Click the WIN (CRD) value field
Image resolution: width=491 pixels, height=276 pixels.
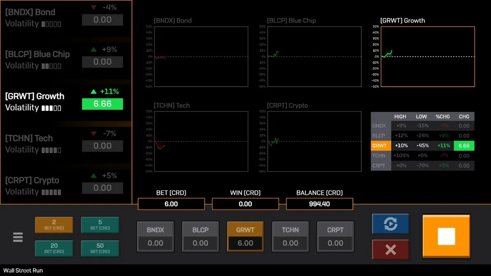245,204
